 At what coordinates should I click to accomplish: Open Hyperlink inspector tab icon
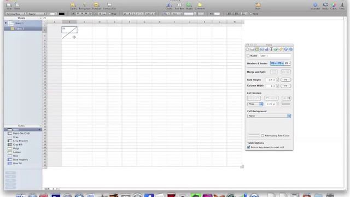286,49
